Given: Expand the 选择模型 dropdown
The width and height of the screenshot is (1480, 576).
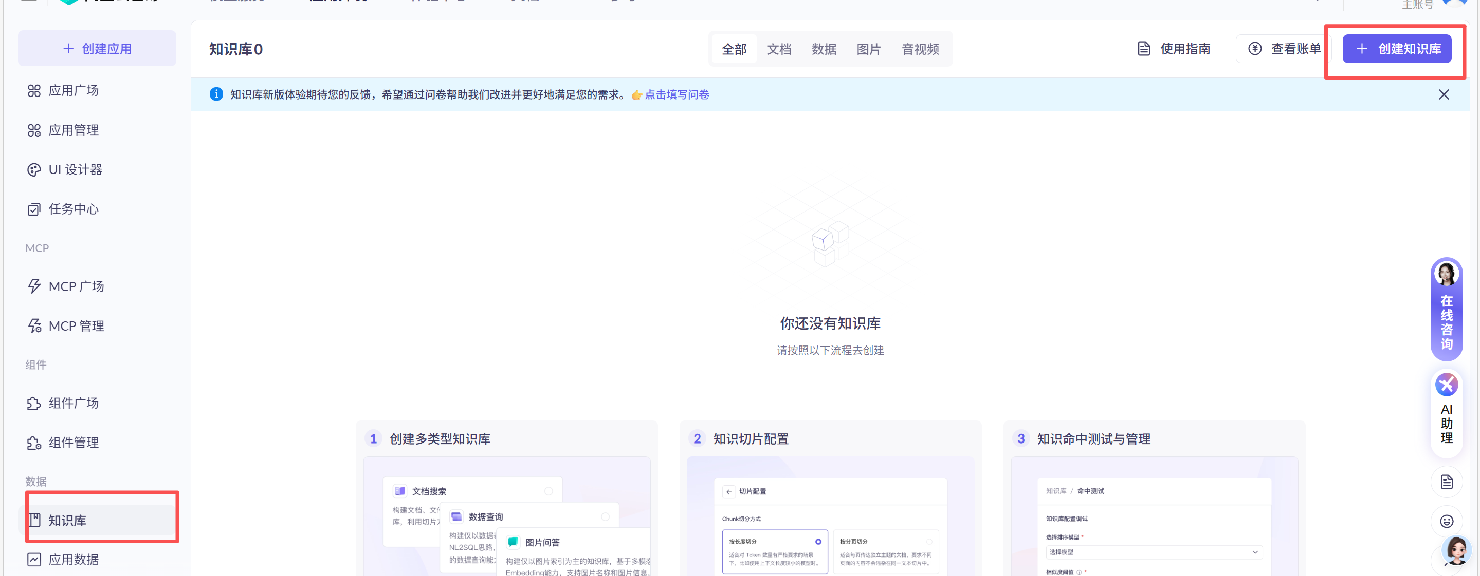Looking at the screenshot, I should coord(1154,552).
